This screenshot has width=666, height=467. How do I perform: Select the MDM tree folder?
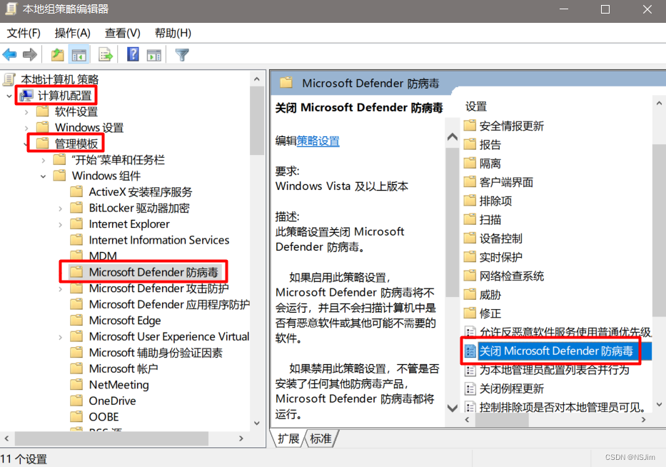coord(94,256)
